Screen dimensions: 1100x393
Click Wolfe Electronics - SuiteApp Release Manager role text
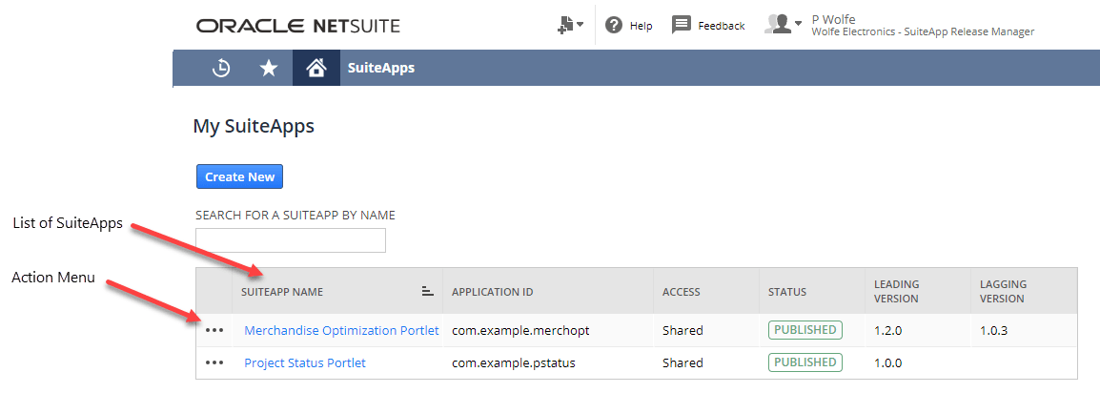tap(923, 31)
